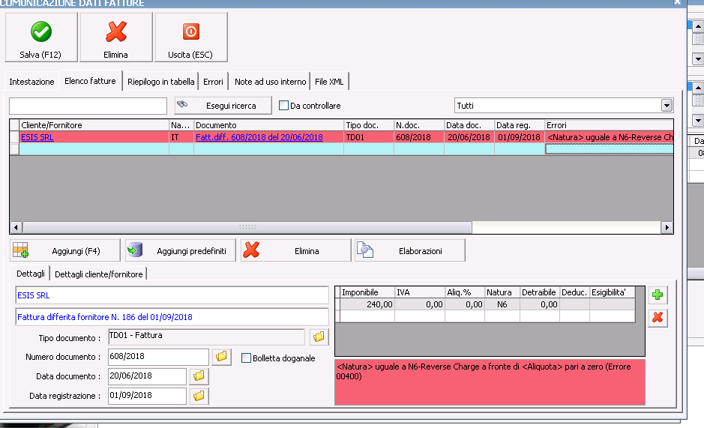Click the row selector of ESIS SRL row
This screenshot has height=428, width=704.
14,137
